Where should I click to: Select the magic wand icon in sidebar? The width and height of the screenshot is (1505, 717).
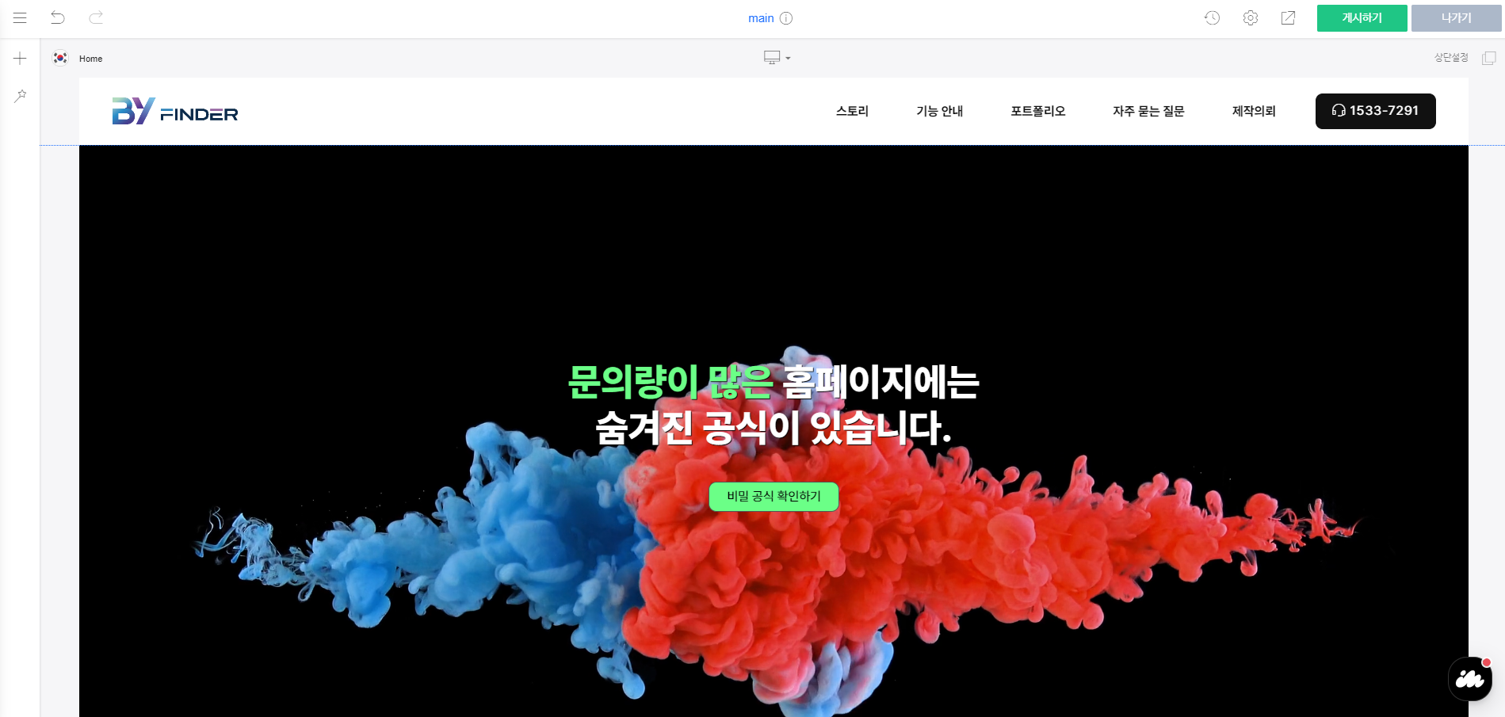pos(20,96)
